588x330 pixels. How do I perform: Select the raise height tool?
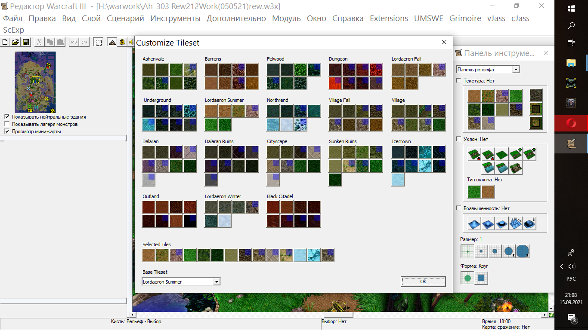[475, 223]
